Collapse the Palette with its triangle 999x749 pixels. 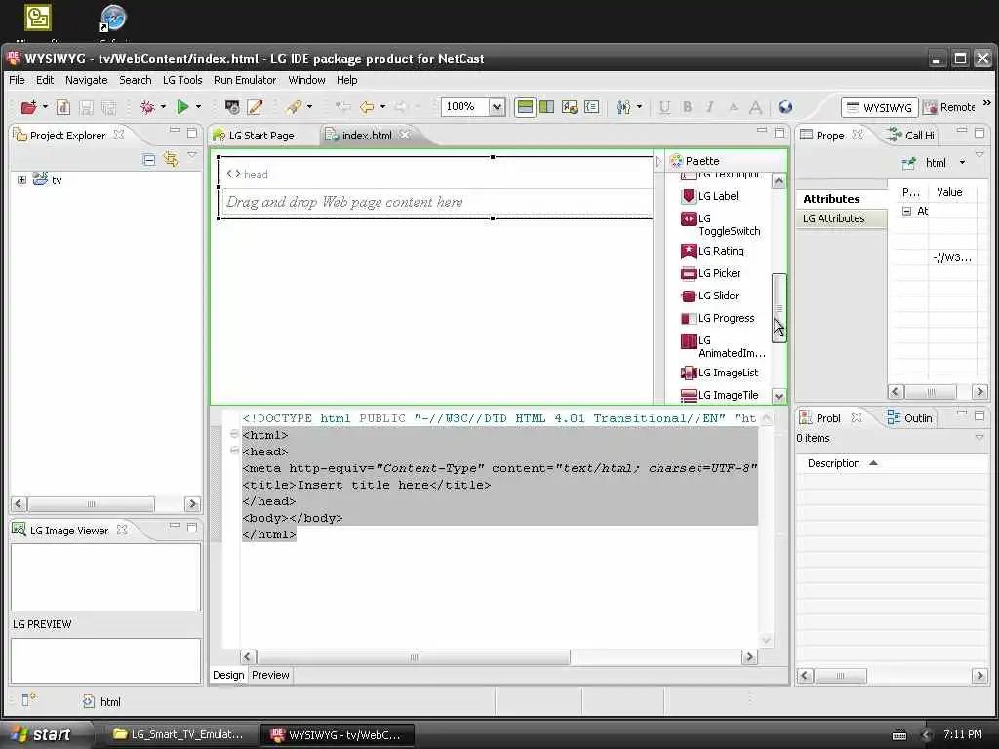click(x=659, y=161)
